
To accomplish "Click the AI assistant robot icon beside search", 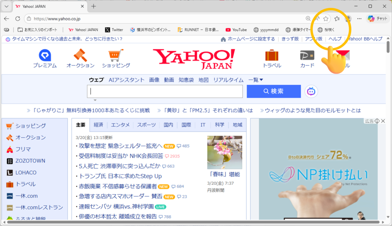I will 311,91.
